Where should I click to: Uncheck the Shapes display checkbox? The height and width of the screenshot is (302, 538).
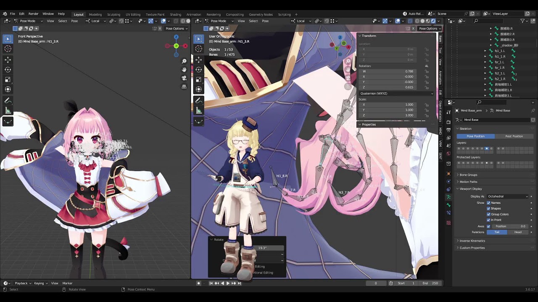488,208
